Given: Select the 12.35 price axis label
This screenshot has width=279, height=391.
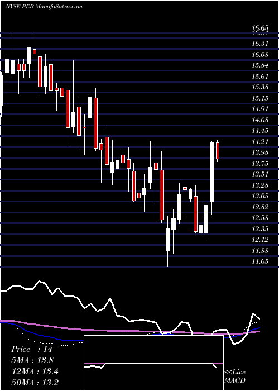Looking at the screenshot, I should tap(260, 228).
